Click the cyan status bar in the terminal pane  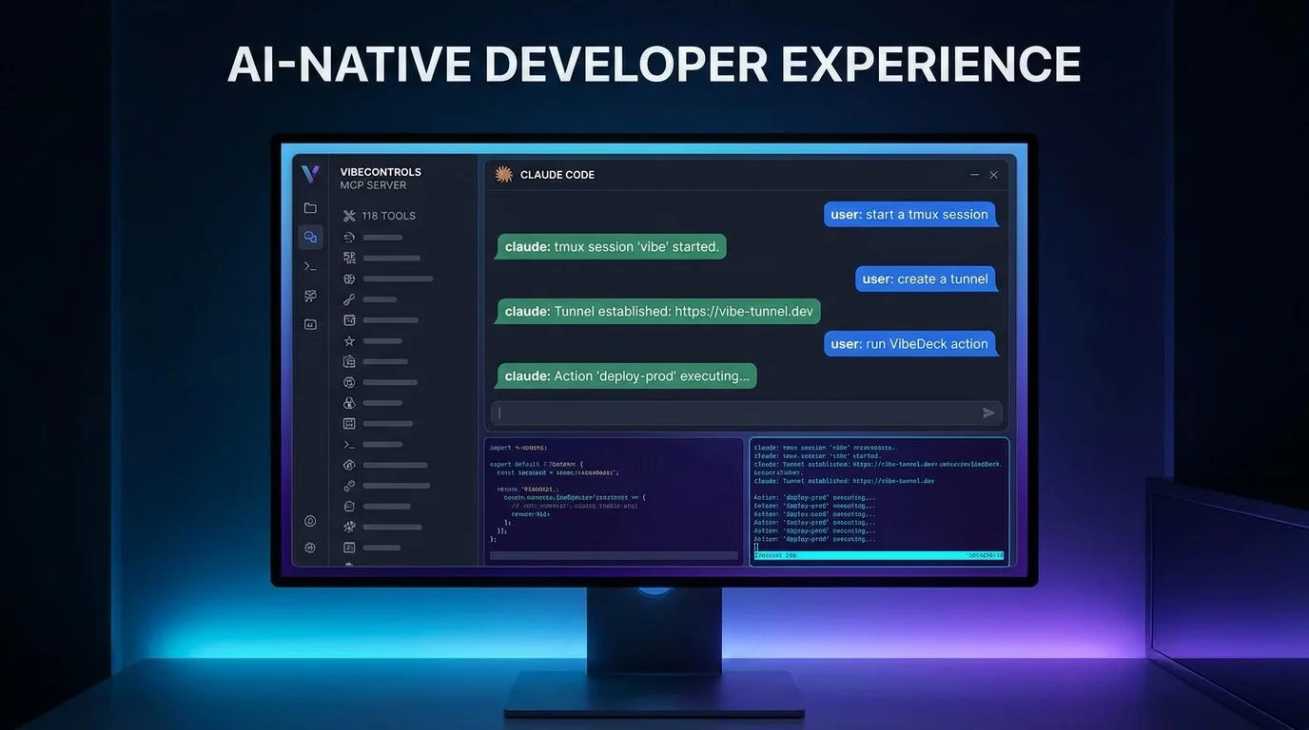click(879, 554)
